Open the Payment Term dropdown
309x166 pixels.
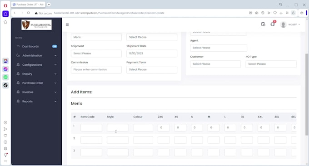point(152,70)
